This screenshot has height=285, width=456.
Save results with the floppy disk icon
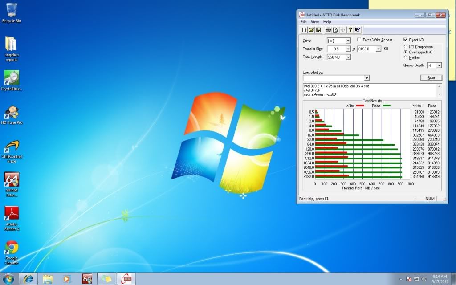318,30
